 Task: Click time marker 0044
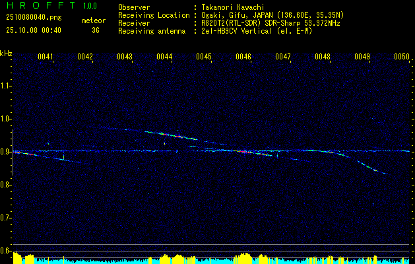click(164, 57)
